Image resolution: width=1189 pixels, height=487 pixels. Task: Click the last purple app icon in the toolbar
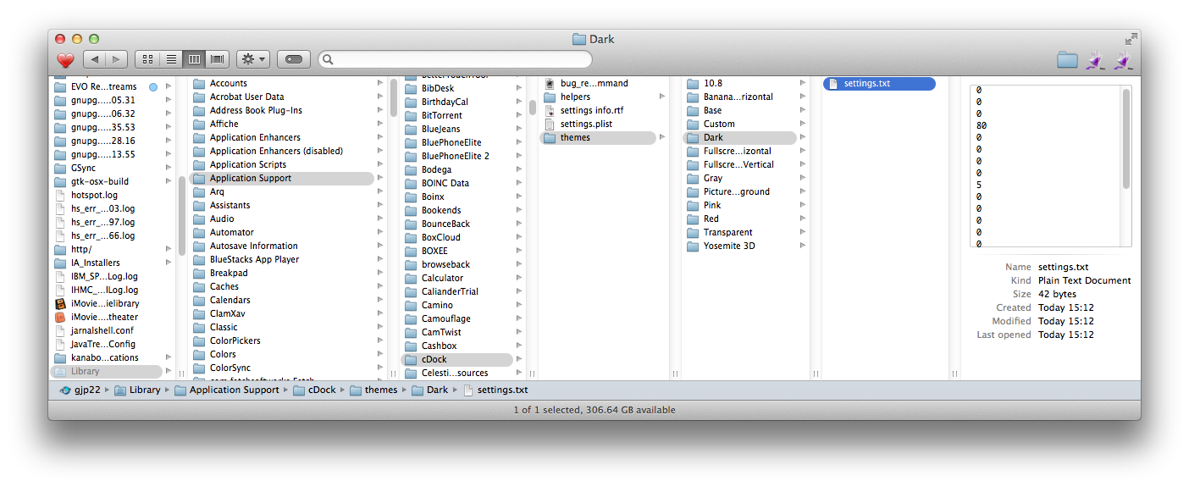click(1122, 60)
